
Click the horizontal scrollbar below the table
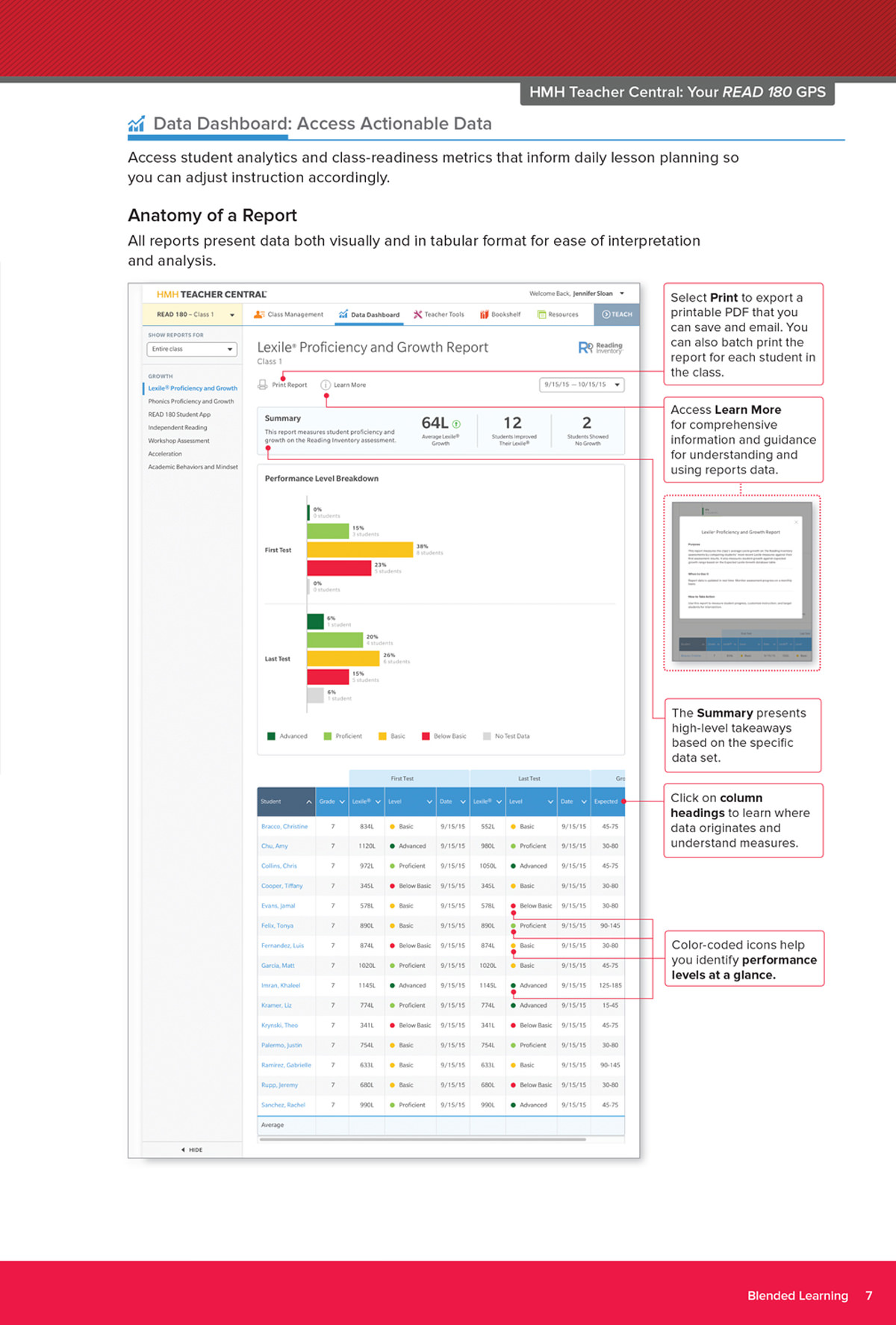tap(422, 1140)
